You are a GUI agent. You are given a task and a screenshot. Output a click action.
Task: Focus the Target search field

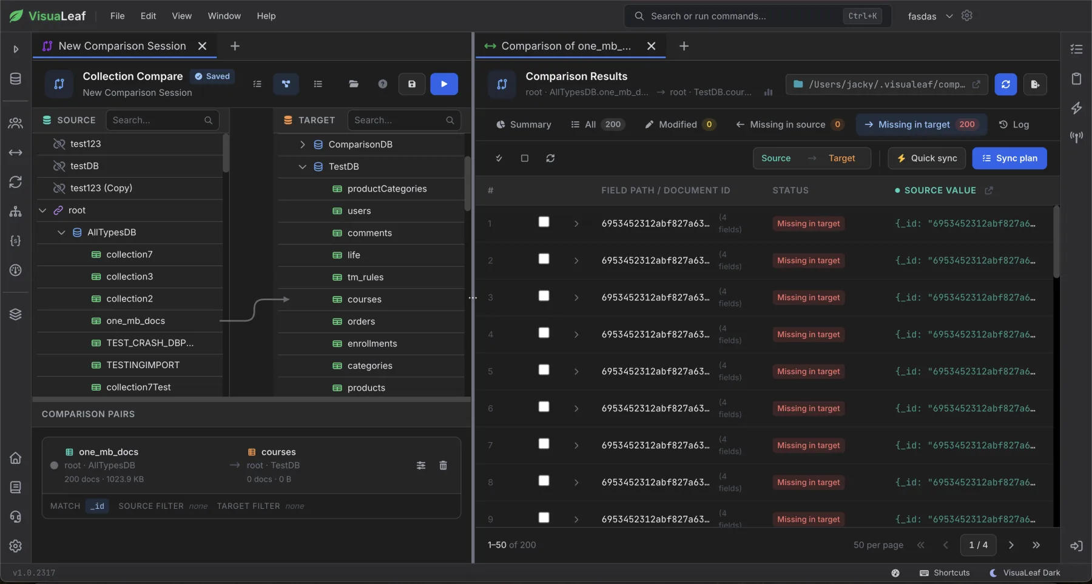click(404, 120)
